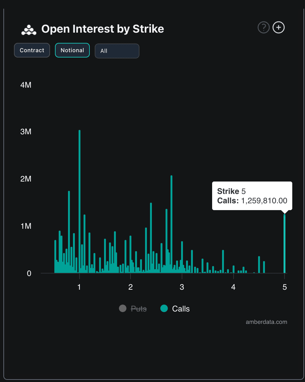Visit the amberdata.com credit link
This screenshot has height=382, width=305.
[x=266, y=322]
